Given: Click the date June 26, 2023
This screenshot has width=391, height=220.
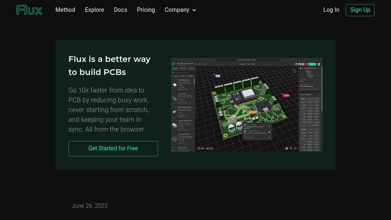Looking at the screenshot, I should (x=90, y=206).
